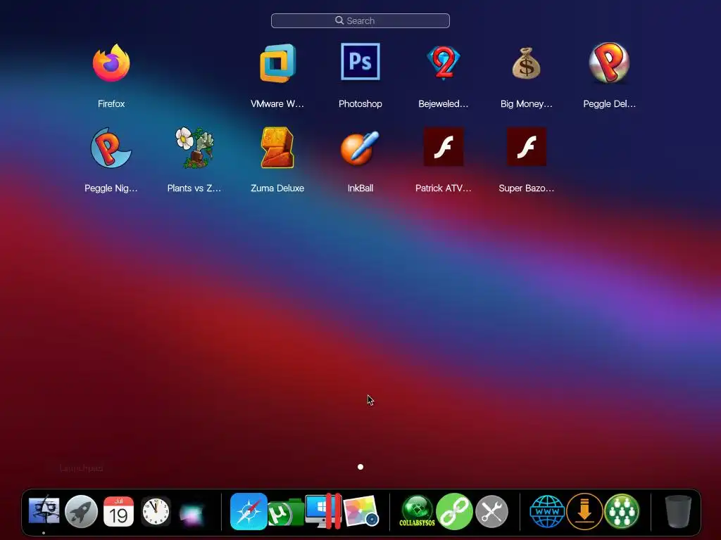Image resolution: width=721 pixels, height=540 pixels.
Task: Open the Clock icon in the dock
Action: pos(156,511)
